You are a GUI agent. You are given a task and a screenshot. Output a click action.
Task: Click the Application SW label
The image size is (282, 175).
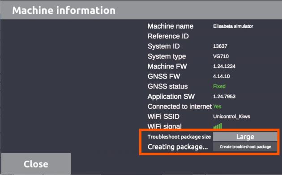(171, 96)
